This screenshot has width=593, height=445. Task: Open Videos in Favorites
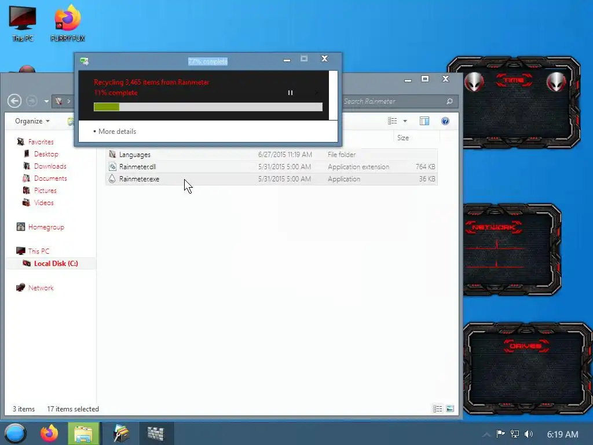point(44,202)
